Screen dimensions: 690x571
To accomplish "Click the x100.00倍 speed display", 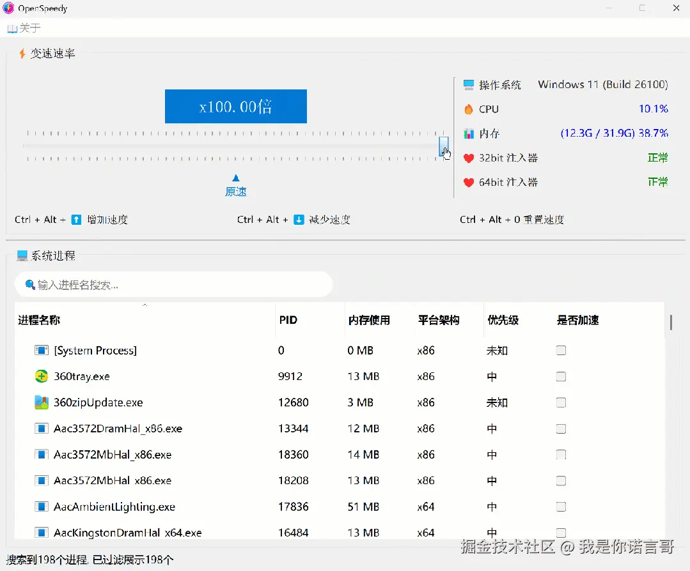I will coord(236,107).
